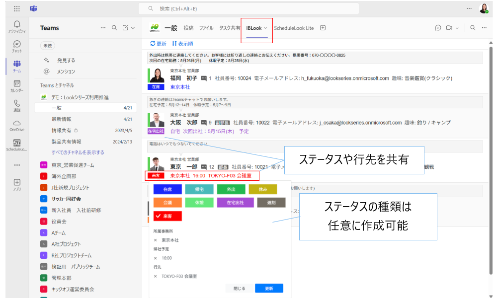Open the app launcher grid icon
The image size is (497, 298).
coord(17,9)
